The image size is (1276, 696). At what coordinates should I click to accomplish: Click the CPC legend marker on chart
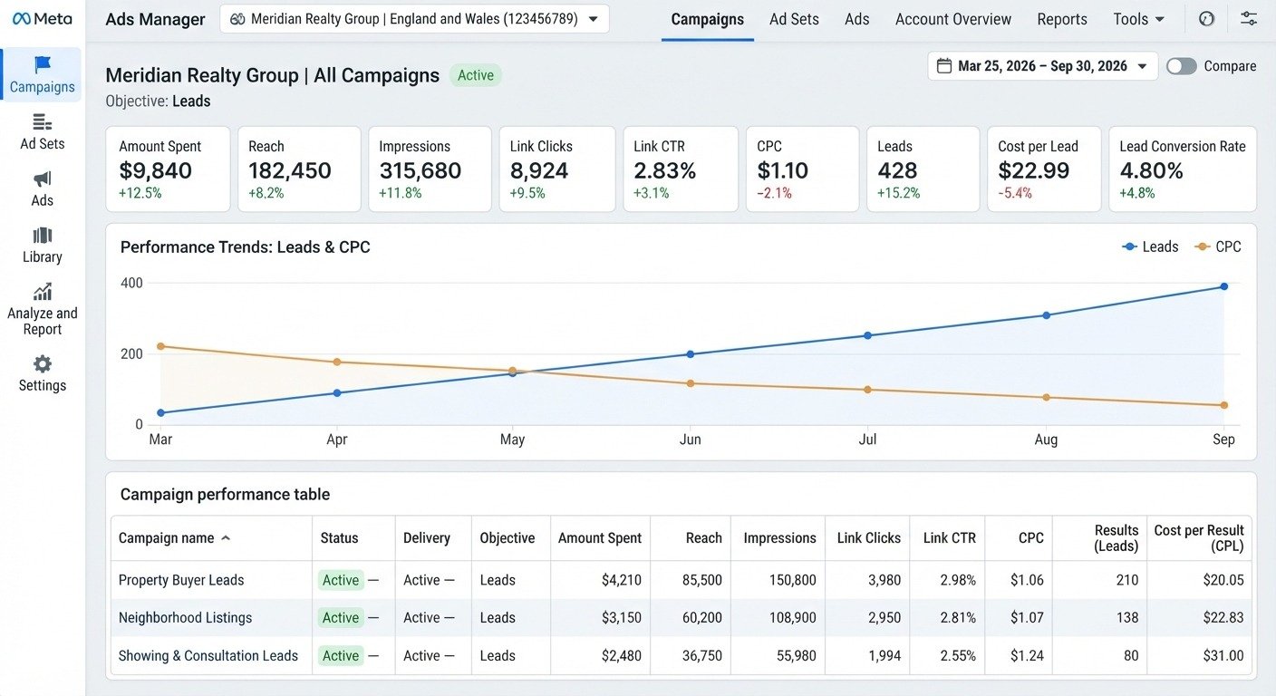pyautogui.click(x=1203, y=246)
